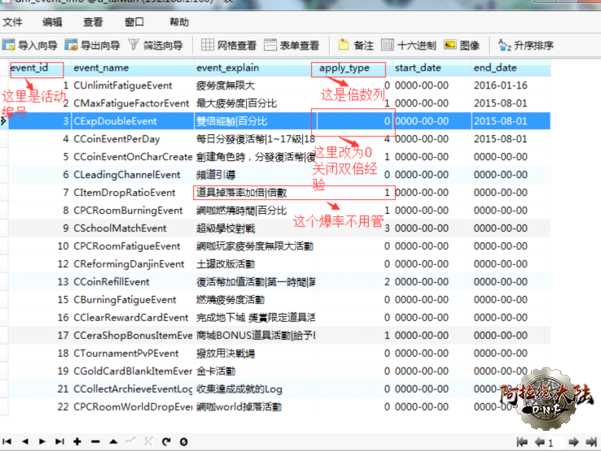601x452 pixels.
Task: Switch to Form View (表单查看)
Action: point(292,46)
